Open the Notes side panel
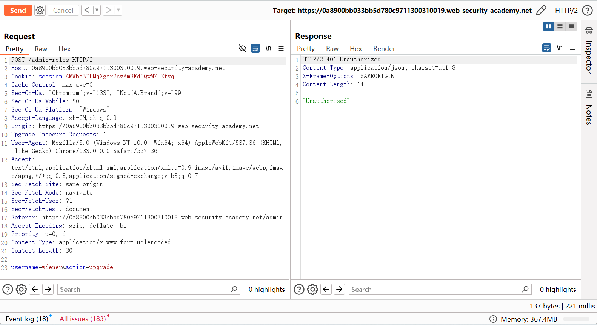The image size is (597, 325). pos(589,108)
